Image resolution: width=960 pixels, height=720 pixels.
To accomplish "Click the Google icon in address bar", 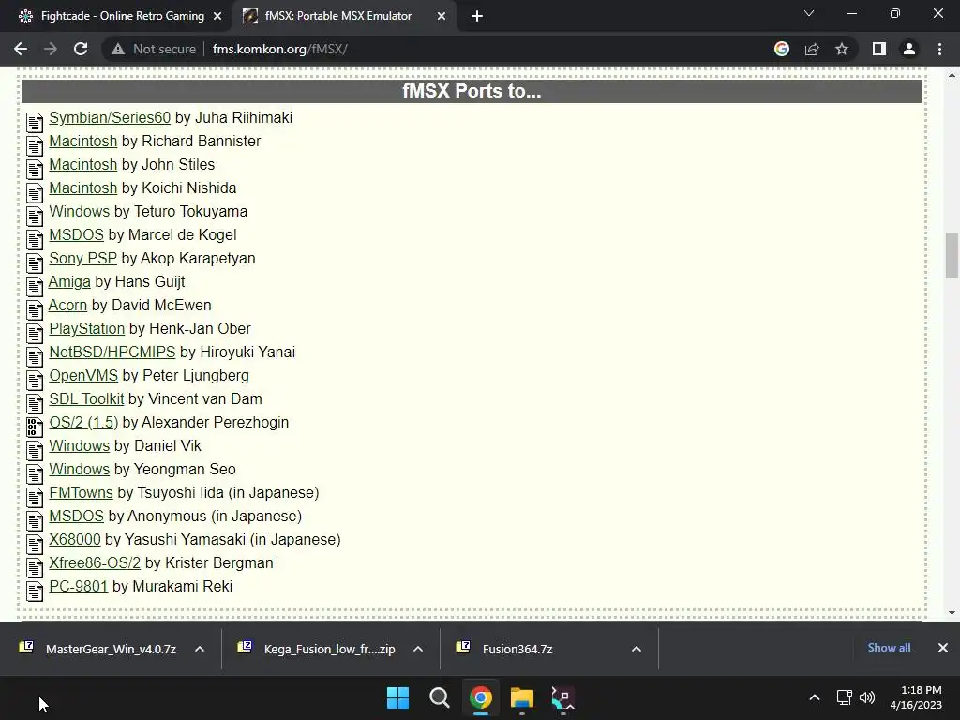I will 782,49.
